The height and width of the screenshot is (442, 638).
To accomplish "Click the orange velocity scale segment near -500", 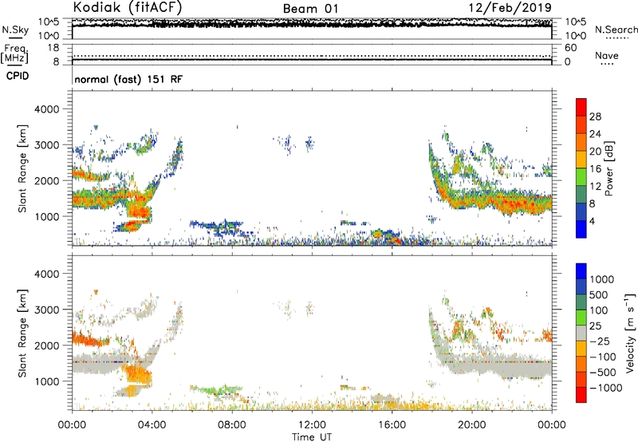I will pos(581,365).
